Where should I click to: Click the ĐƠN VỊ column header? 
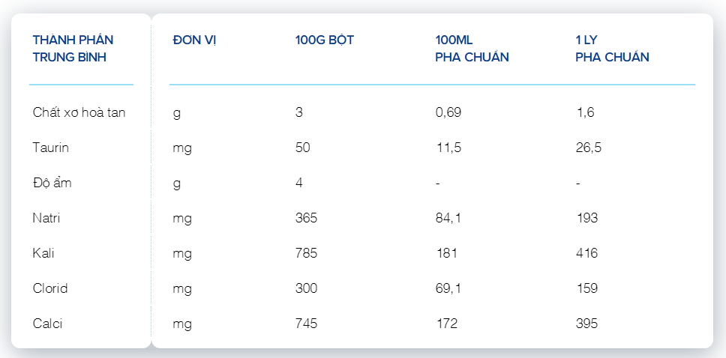coord(195,40)
